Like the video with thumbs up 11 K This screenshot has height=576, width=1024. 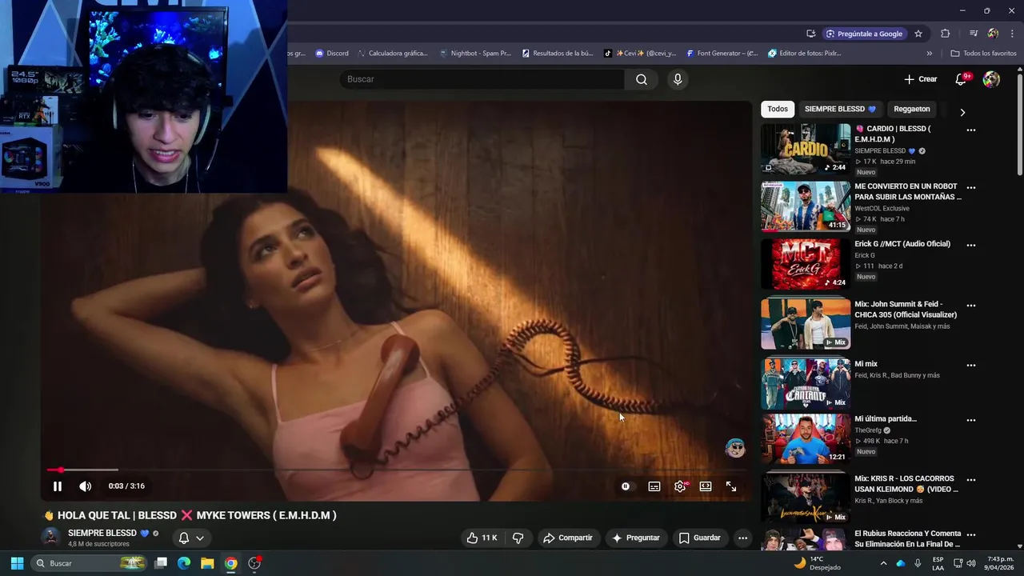click(482, 538)
